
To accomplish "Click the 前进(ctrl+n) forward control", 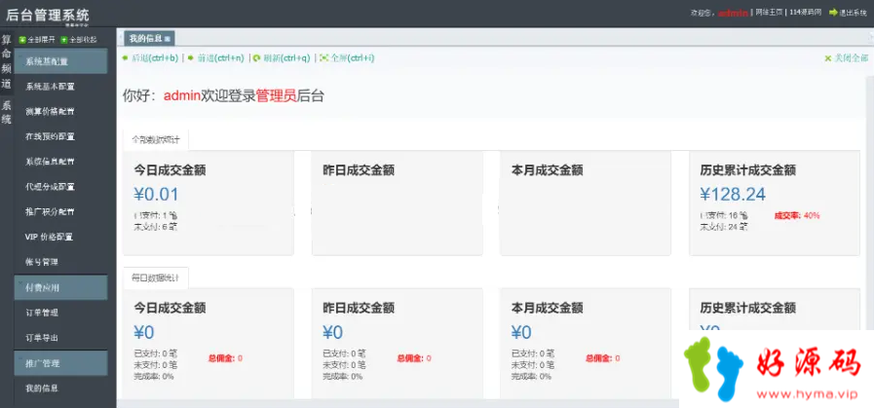I will click(x=215, y=58).
